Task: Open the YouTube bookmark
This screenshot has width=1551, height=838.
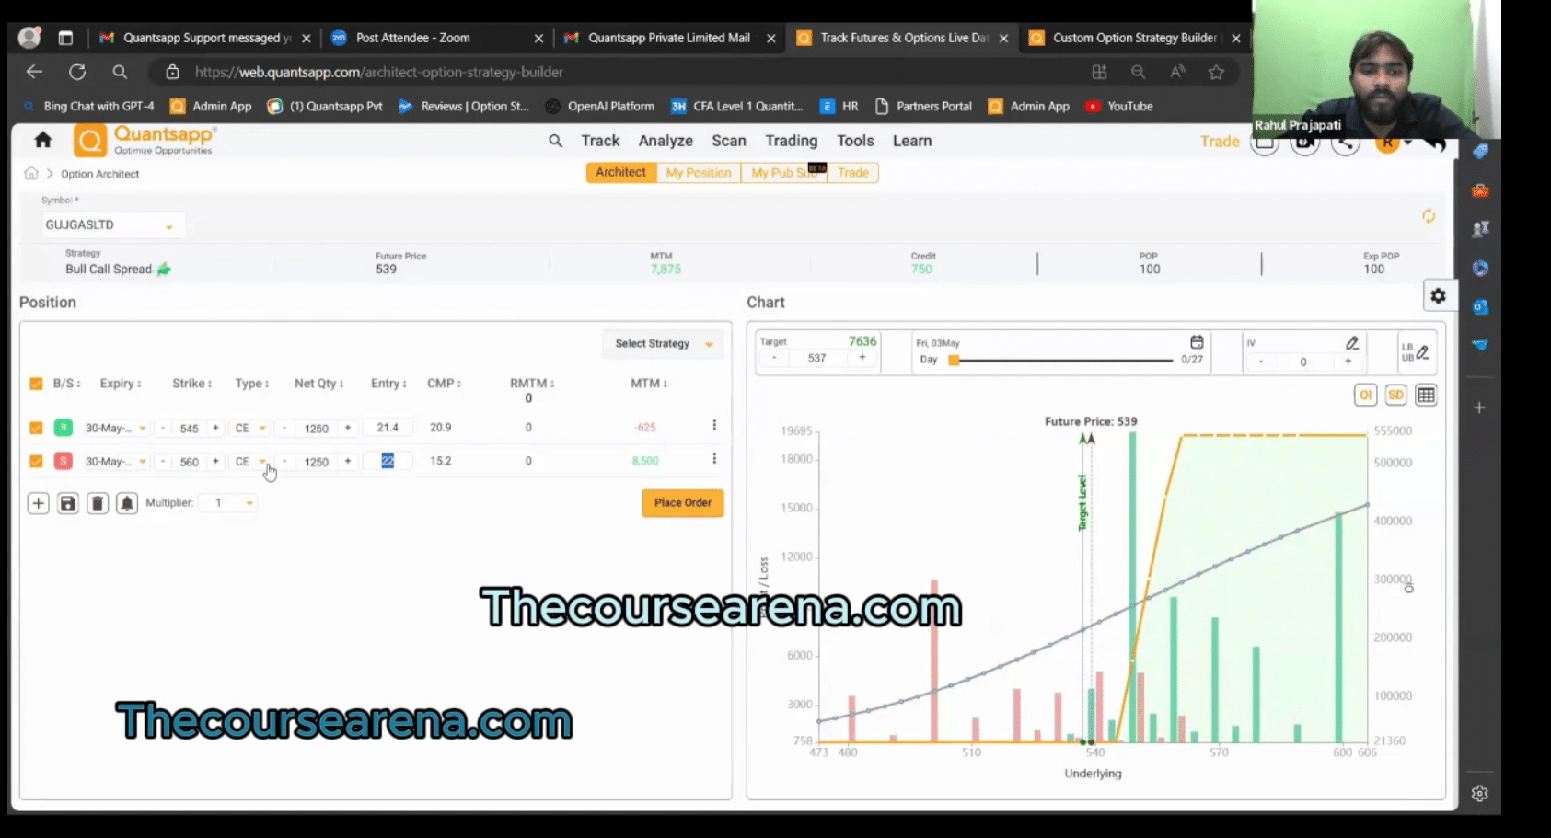Action: pyautogui.click(x=1119, y=107)
